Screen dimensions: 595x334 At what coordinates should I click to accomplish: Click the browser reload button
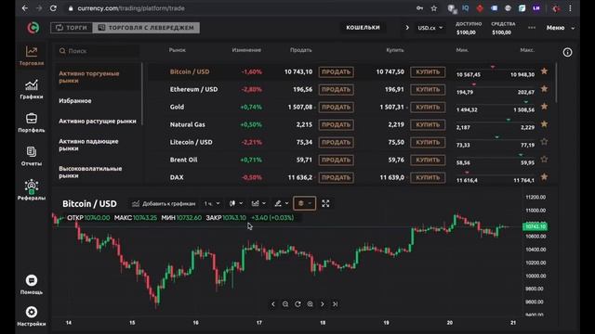[53, 8]
